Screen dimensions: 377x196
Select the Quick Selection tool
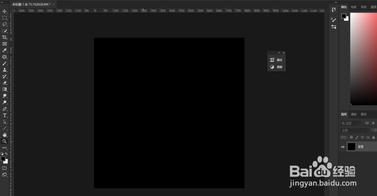coord(4,31)
